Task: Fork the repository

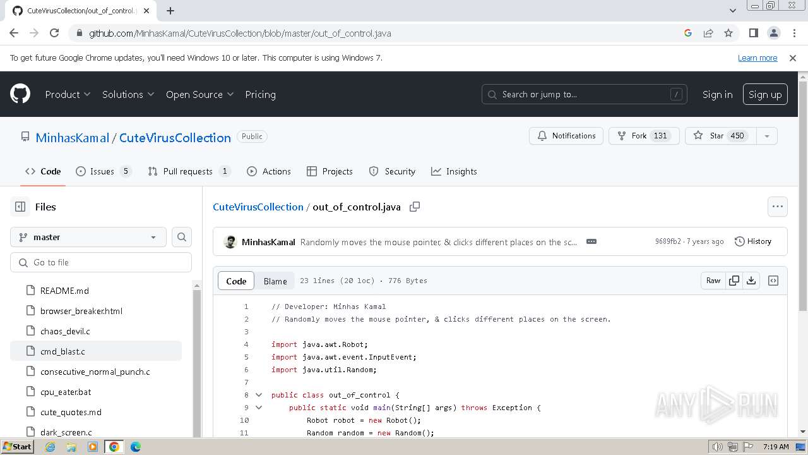Action: tap(644, 136)
